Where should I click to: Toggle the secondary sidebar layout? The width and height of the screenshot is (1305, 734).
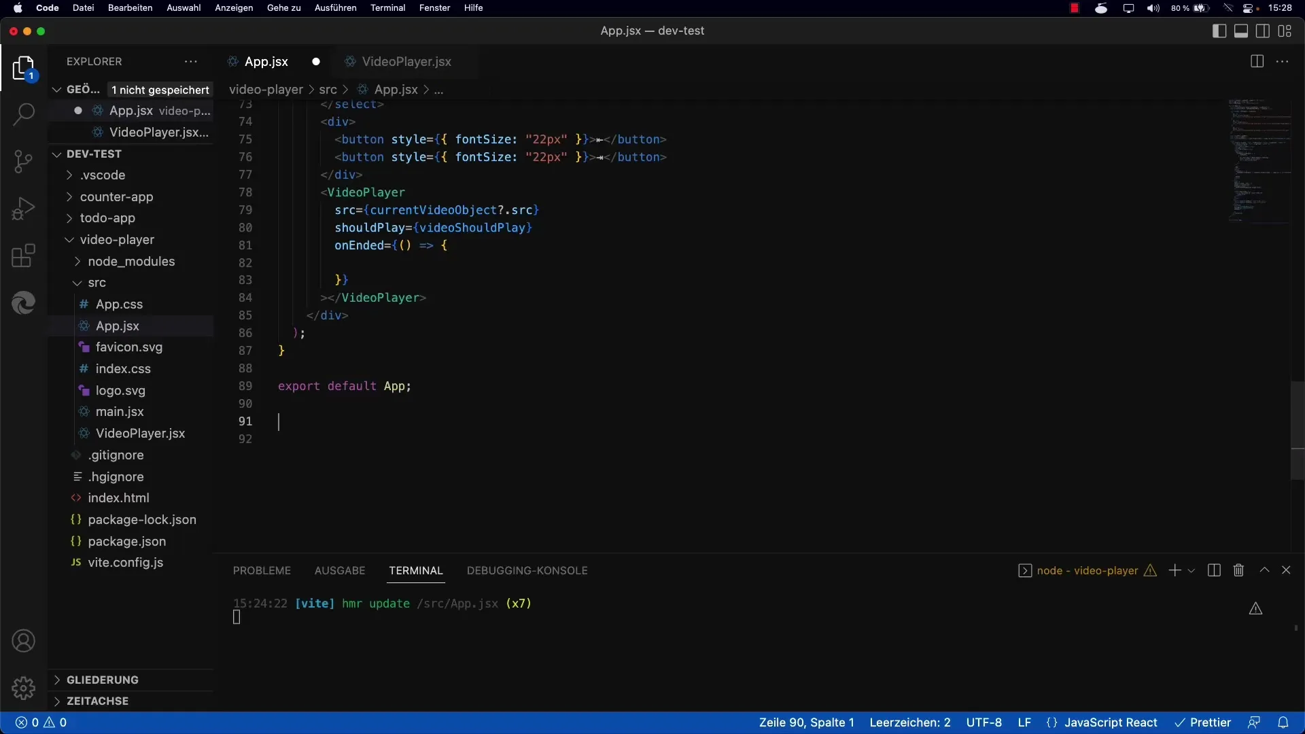[x=1263, y=31]
